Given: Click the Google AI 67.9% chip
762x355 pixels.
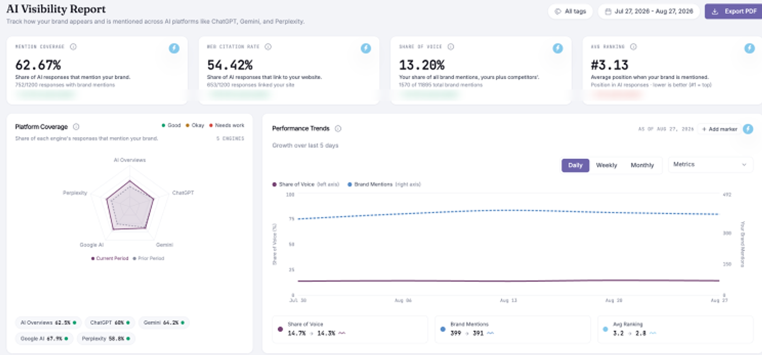Looking at the screenshot, I should (44, 339).
